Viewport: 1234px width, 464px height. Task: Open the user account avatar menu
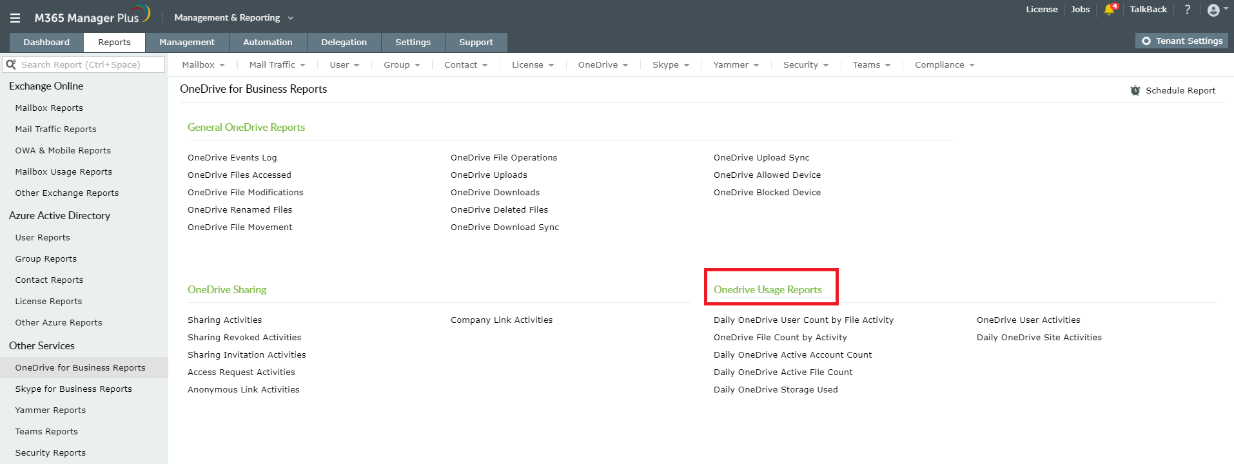1217,10
